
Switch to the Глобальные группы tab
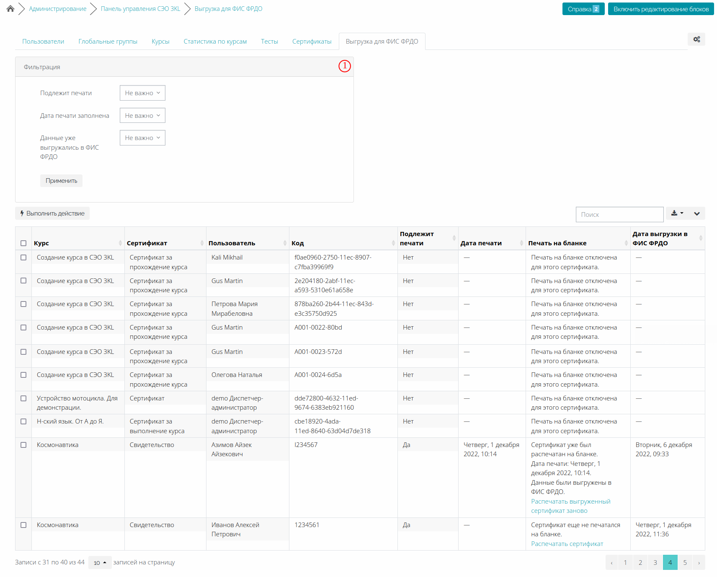[x=108, y=42]
